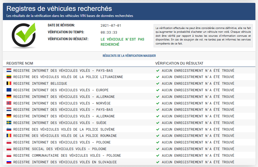Select 'Registre social des véhicules volés - Pologne'

60,149
